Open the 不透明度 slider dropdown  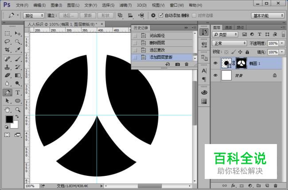tap(282, 43)
